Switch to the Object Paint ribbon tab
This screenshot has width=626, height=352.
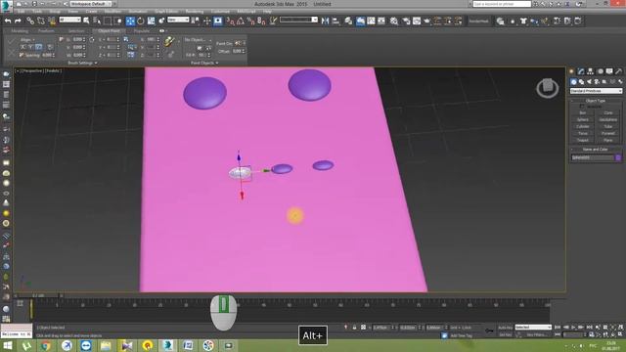pyautogui.click(x=109, y=30)
